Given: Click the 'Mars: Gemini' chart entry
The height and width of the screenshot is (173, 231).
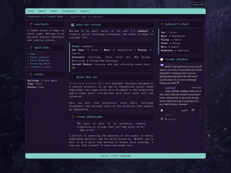Looking at the screenshot, I should tap(170, 47).
